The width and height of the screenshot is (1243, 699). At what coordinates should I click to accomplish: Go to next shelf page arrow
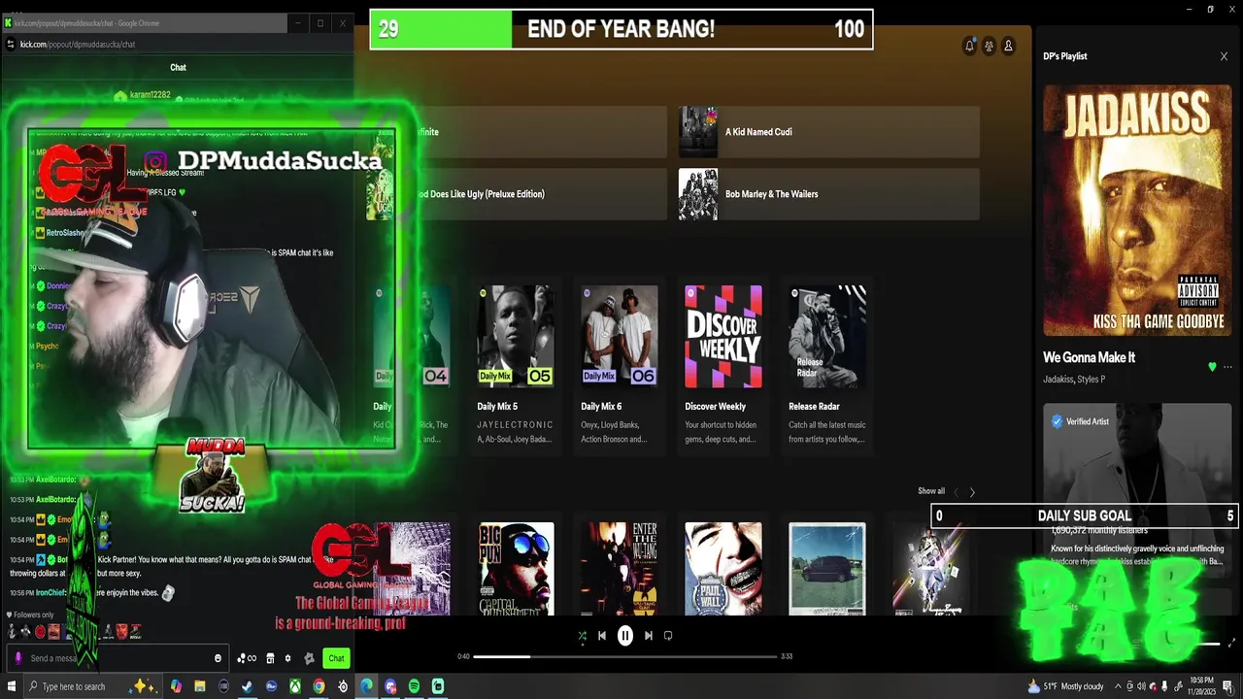point(972,492)
